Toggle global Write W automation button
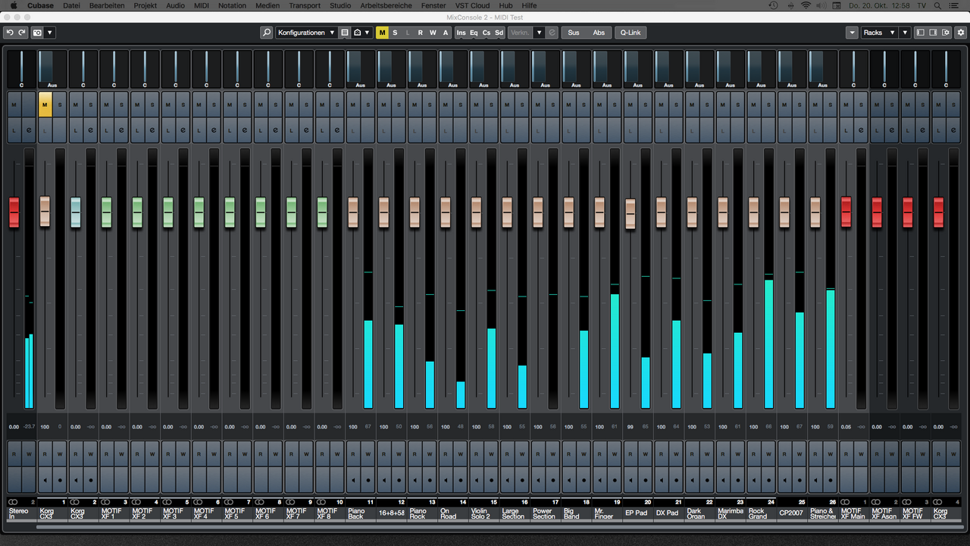This screenshot has width=970, height=546. [433, 33]
